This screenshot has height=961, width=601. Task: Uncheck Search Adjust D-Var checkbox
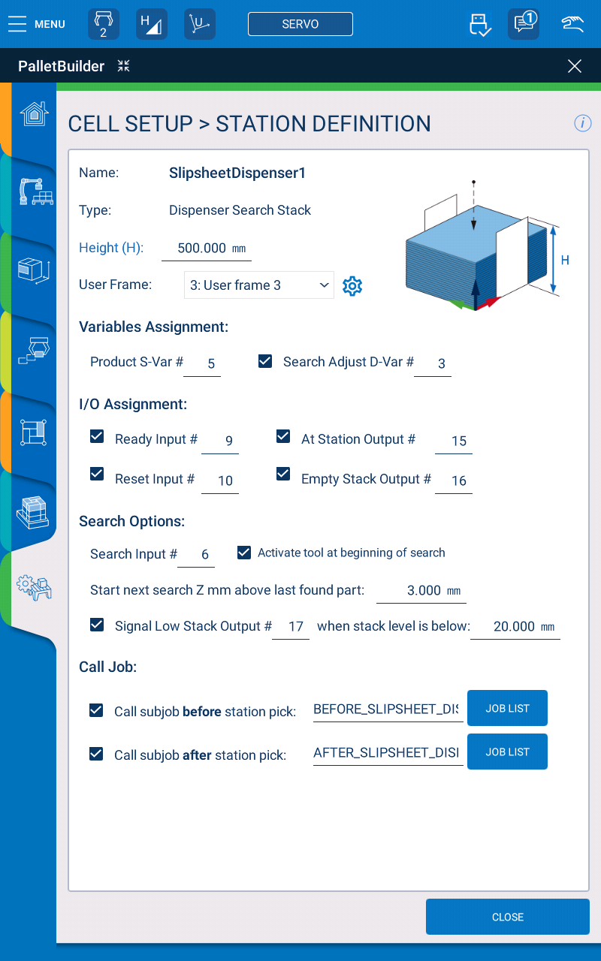click(x=265, y=361)
